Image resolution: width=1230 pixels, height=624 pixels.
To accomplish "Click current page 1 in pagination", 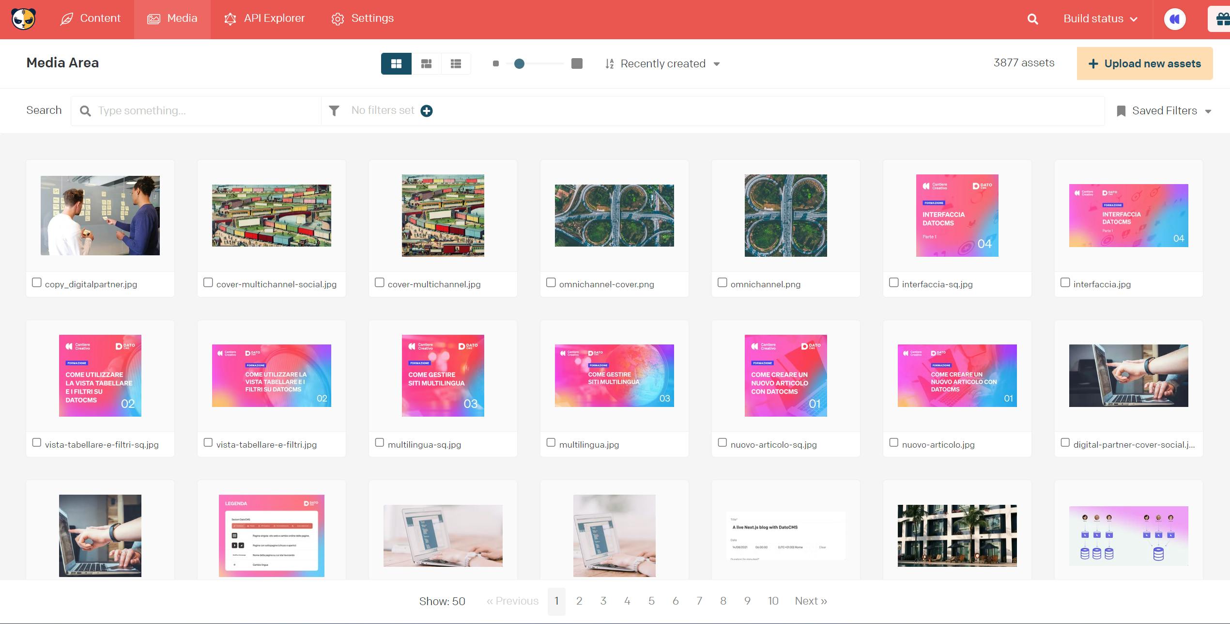I will point(556,601).
